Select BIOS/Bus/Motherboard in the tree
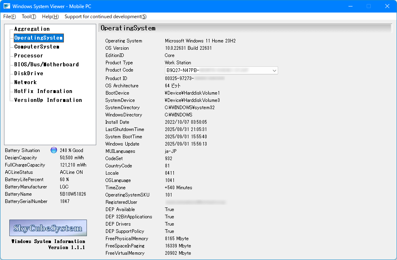 [x=46, y=64]
